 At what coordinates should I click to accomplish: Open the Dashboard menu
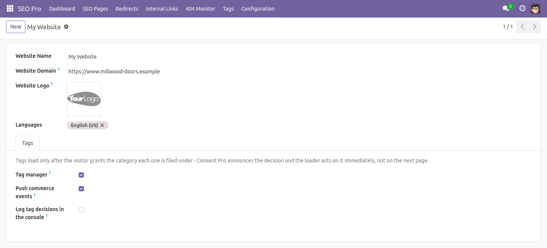[x=62, y=8]
